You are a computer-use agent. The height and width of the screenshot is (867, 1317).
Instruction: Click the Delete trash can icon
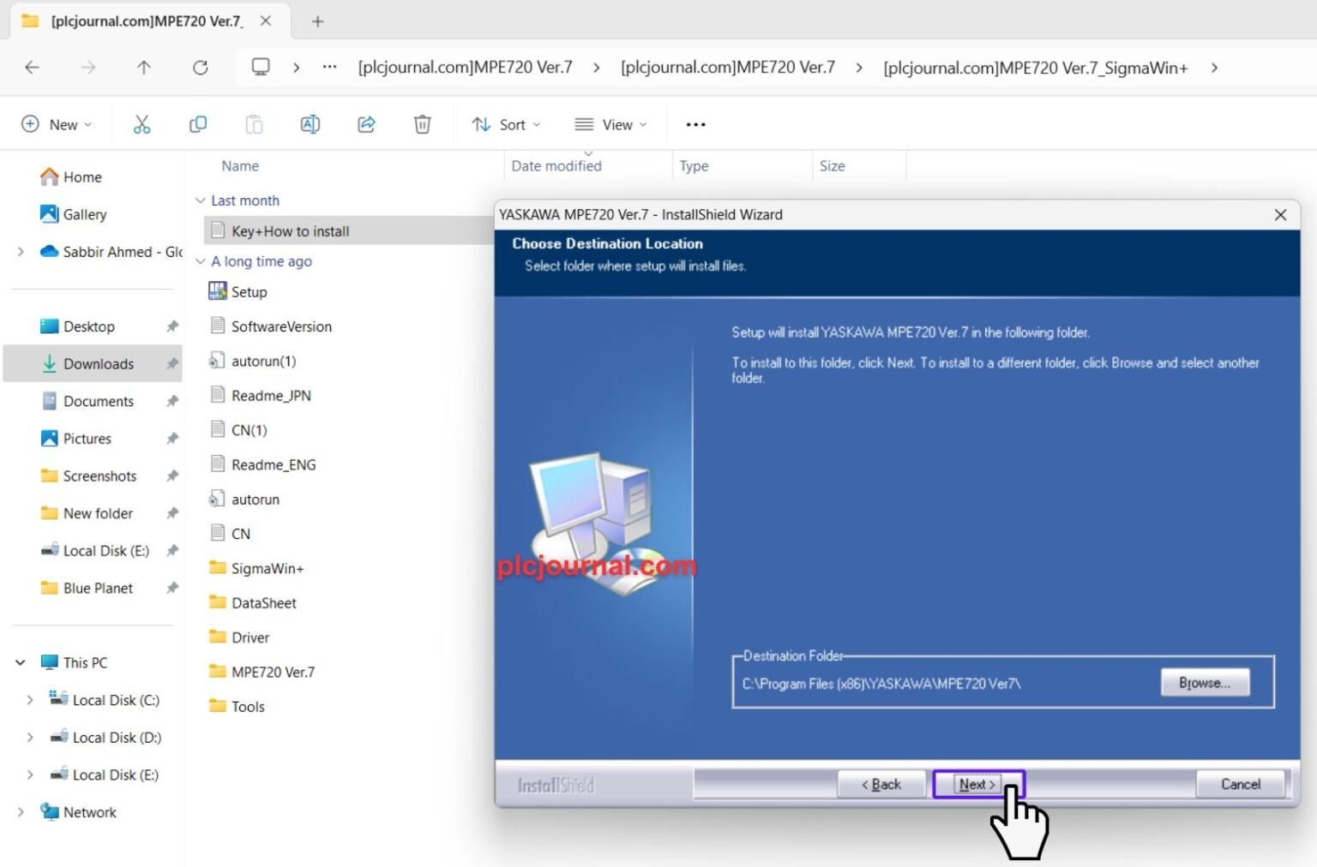422,124
